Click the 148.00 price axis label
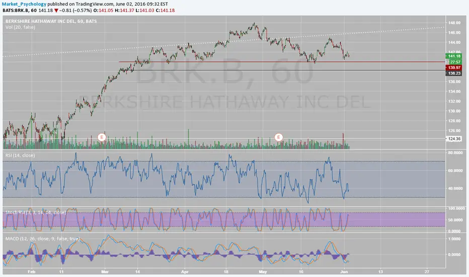This screenshot has height=277, width=469. [x=454, y=23]
